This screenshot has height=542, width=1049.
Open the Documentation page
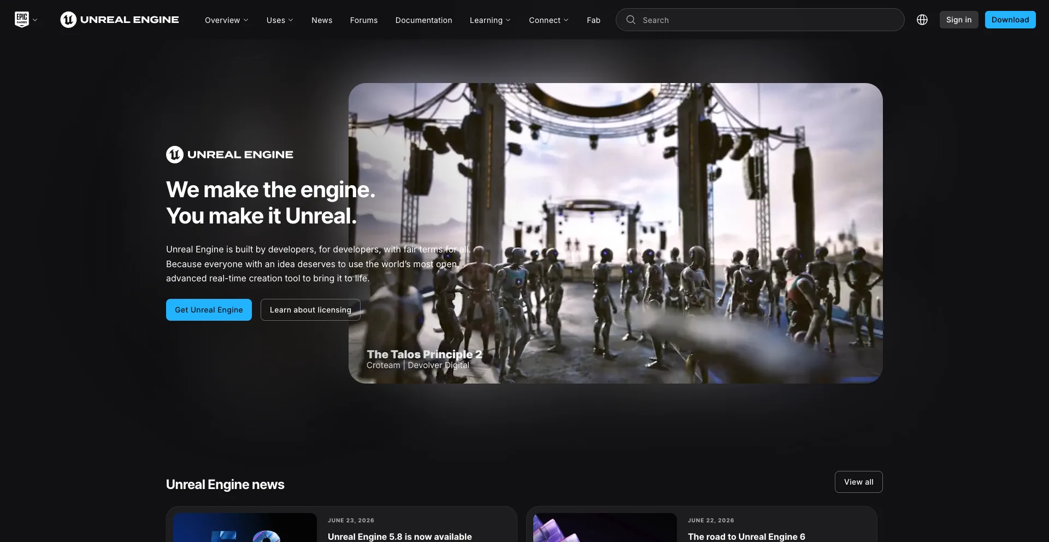pos(424,20)
